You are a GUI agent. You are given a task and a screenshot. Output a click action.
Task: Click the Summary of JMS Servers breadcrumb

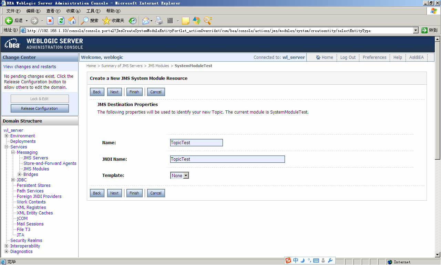(123, 66)
